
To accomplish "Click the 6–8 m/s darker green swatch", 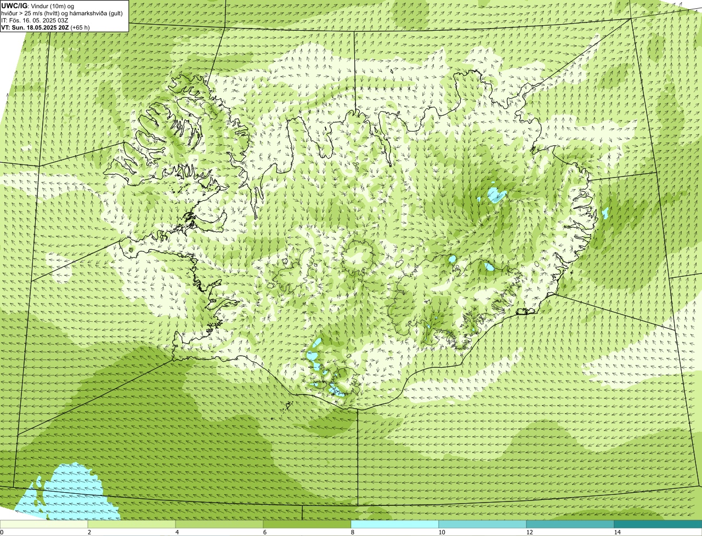I will [307, 524].
